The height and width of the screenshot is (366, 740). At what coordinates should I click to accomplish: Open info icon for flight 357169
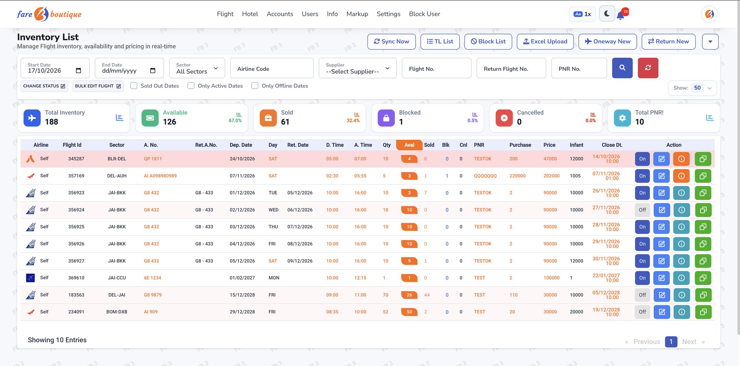pos(681,176)
